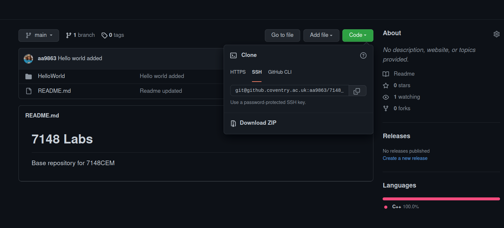Screen dimensions: 504x228
Task: Switch to the HTTPS clone tab
Action: point(237,72)
